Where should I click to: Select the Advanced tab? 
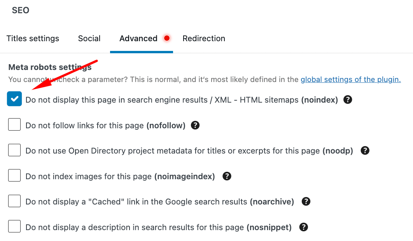138,38
